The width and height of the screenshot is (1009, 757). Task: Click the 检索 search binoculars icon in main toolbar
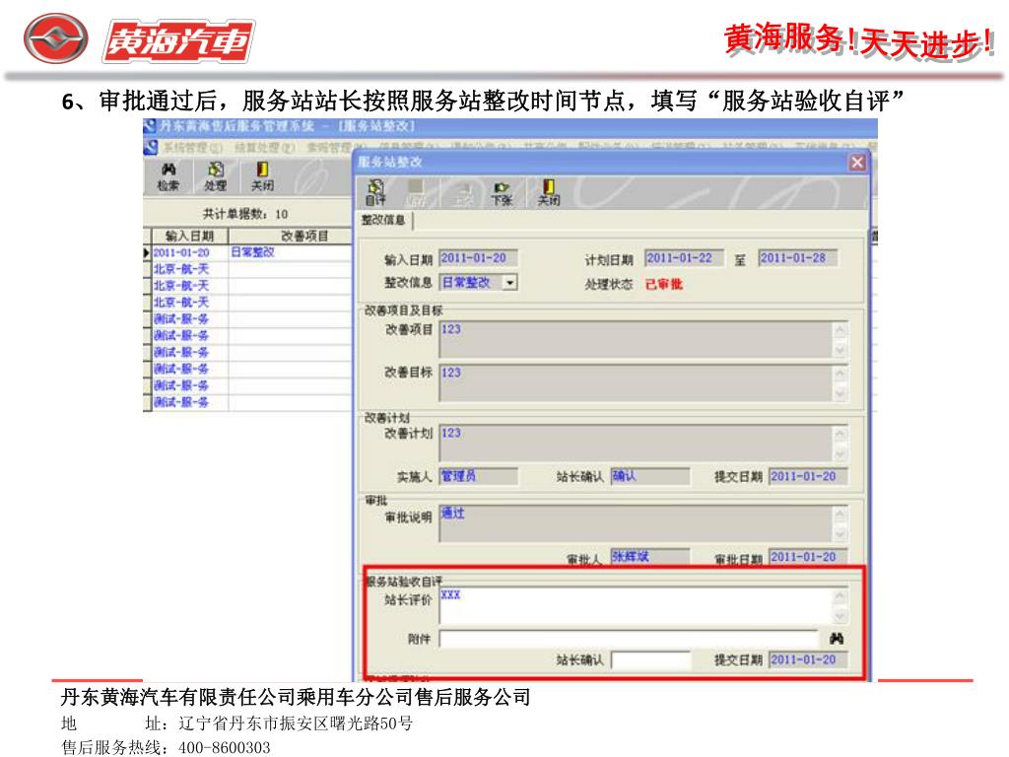tap(168, 176)
